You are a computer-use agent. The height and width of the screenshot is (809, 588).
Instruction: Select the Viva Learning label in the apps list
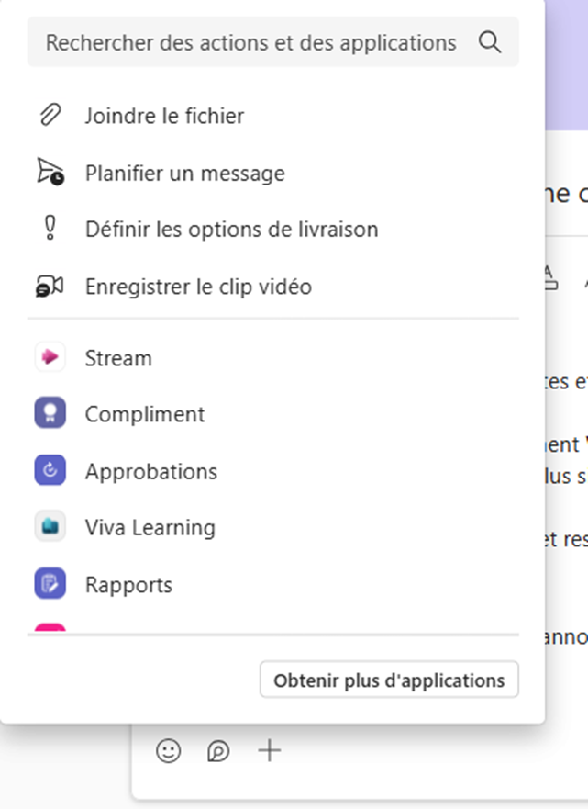point(150,527)
